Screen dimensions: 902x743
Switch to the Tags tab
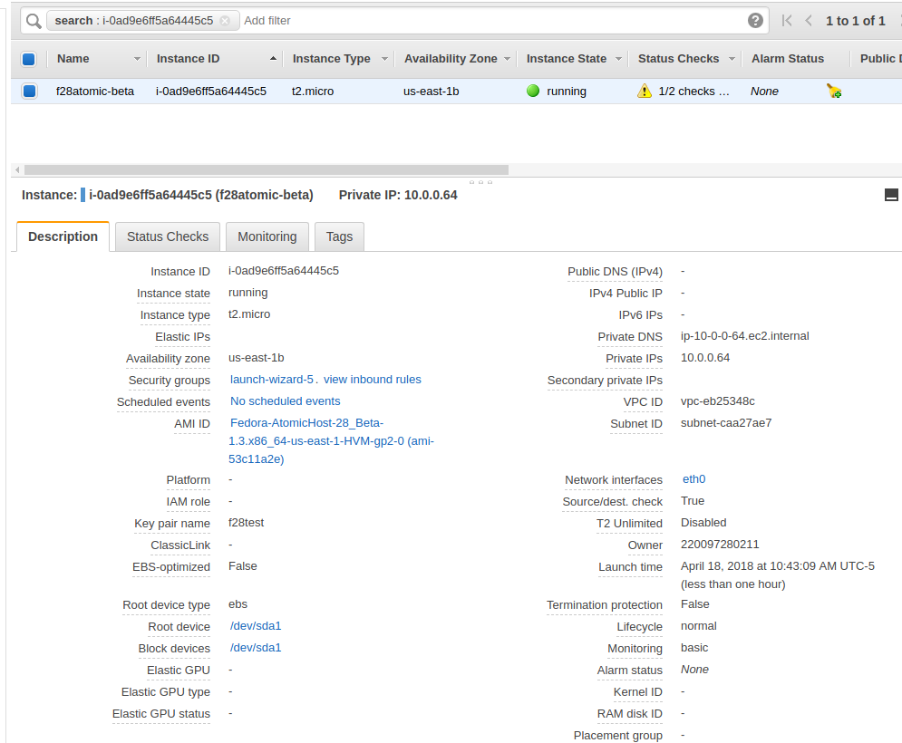339,236
